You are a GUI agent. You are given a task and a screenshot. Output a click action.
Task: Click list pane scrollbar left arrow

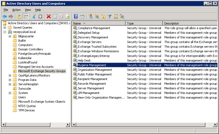[74, 124]
